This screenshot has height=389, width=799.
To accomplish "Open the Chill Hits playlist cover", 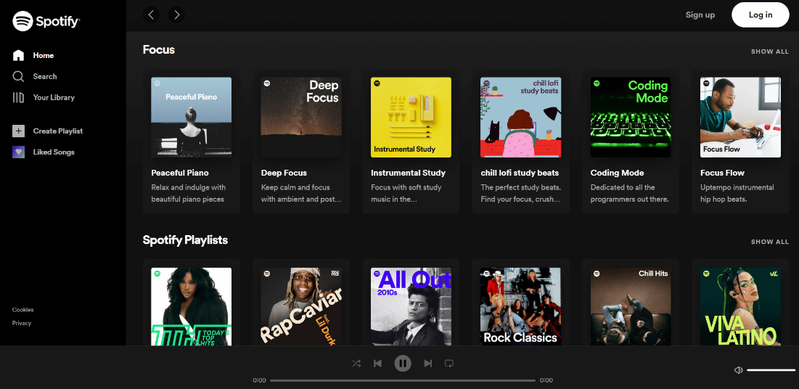I will click(x=631, y=307).
